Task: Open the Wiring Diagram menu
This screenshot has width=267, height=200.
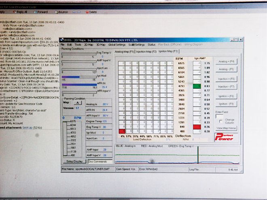Action: coord(193,44)
